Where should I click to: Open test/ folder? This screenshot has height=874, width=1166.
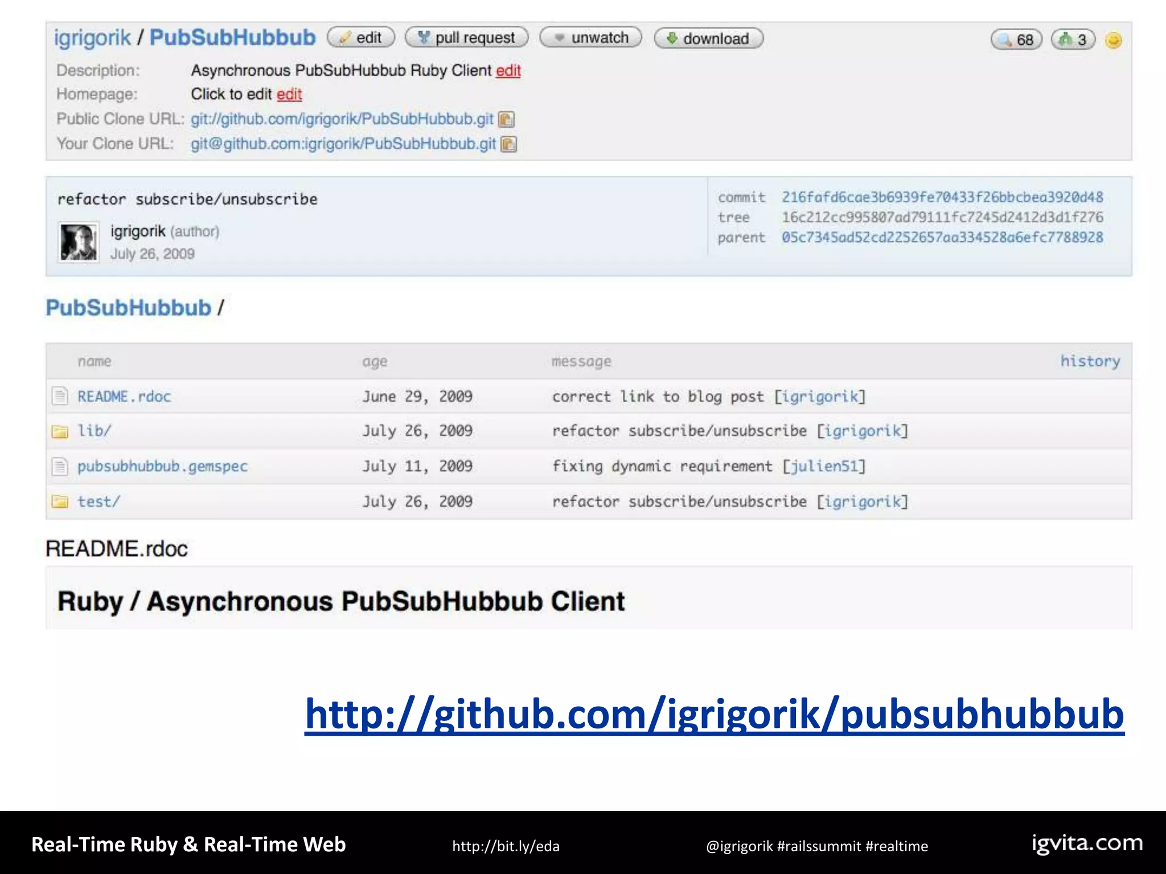[x=98, y=502]
